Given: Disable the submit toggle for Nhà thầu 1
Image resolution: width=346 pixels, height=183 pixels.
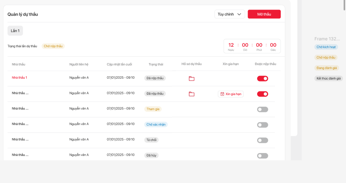Looking at the screenshot, I should point(262,79).
